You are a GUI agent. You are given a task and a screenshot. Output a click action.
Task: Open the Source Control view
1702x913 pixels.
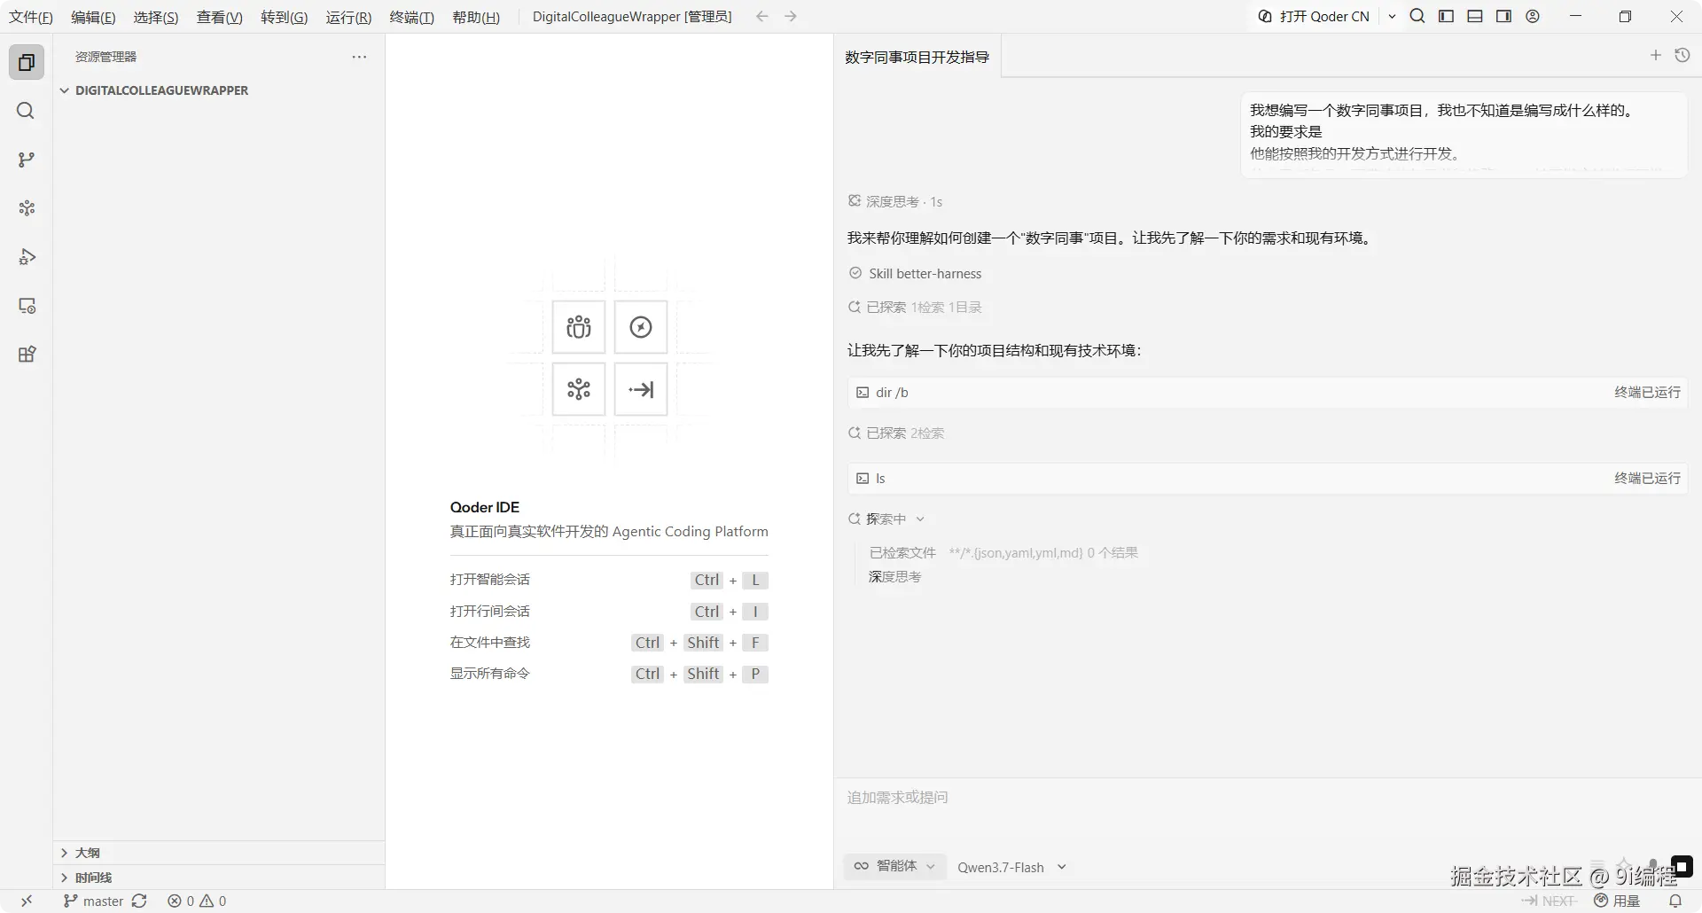coord(27,160)
